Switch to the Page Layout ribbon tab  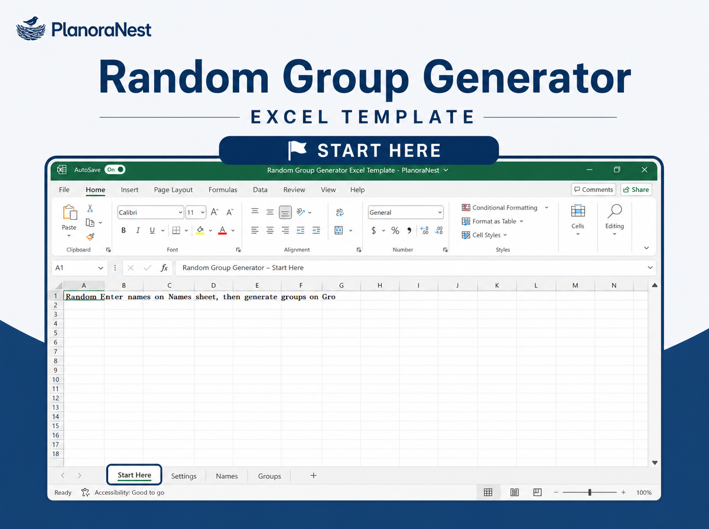173,190
